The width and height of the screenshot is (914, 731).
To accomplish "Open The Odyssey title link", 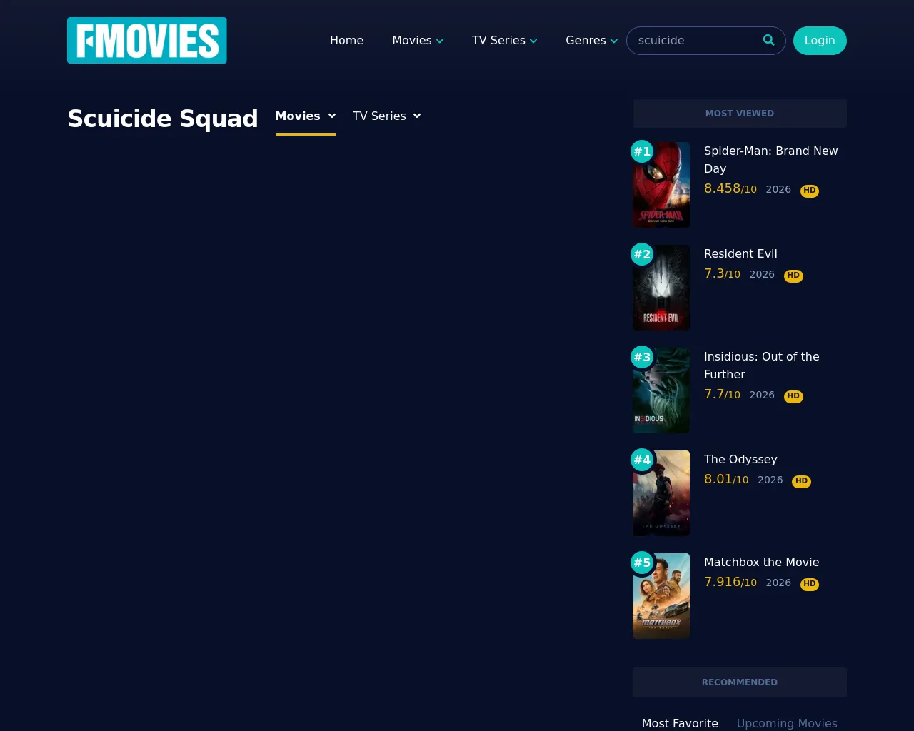I will 740,459.
